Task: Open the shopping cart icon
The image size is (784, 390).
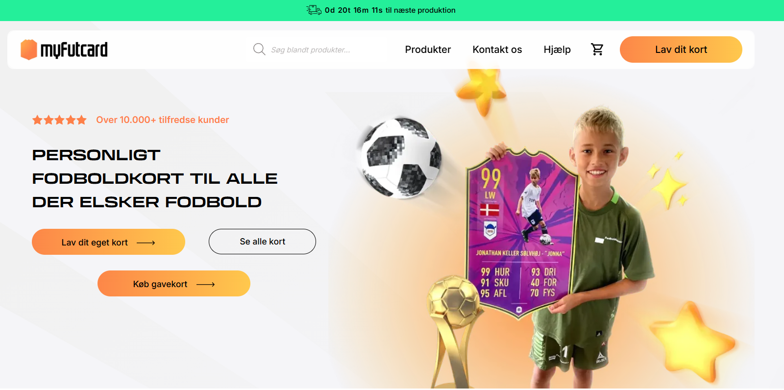Action: point(597,49)
